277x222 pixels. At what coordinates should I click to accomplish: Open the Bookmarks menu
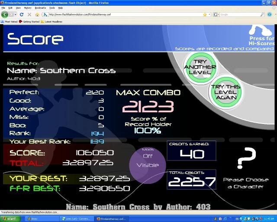pos(40,8)
